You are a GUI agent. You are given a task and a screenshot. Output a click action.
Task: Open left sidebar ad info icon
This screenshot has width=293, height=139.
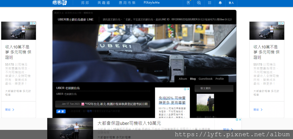pyautogui.click(x=31, y=23)
